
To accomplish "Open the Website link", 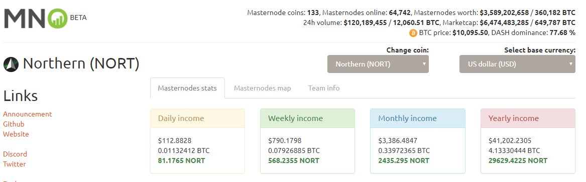I will (x=16, y=134).
